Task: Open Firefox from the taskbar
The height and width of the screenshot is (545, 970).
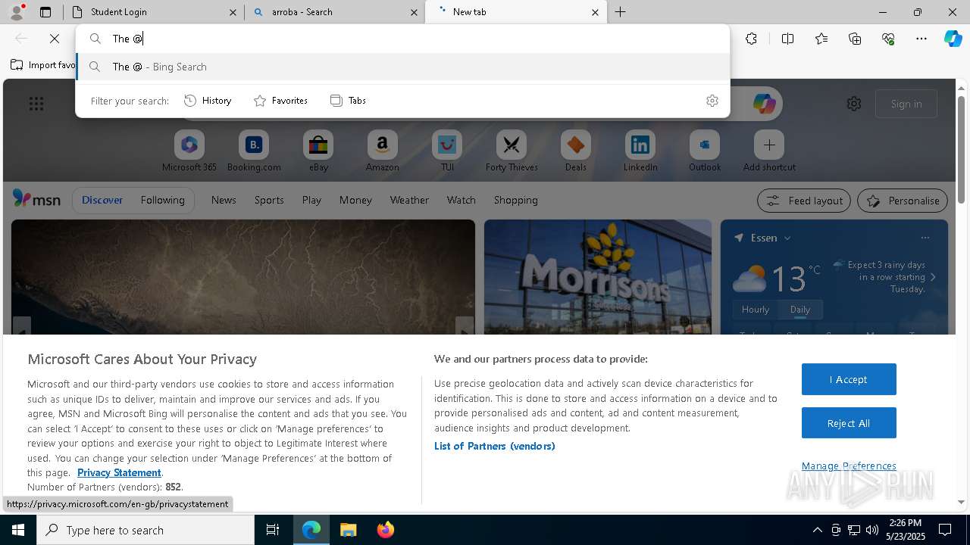Action: (385, 530)
